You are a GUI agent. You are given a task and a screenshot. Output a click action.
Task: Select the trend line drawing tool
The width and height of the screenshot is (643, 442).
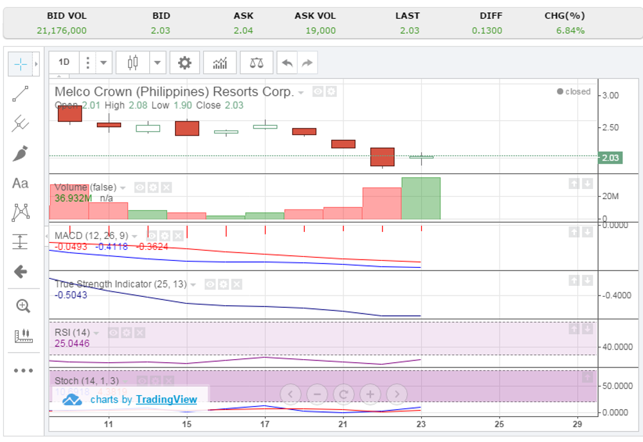coord(20,94)
